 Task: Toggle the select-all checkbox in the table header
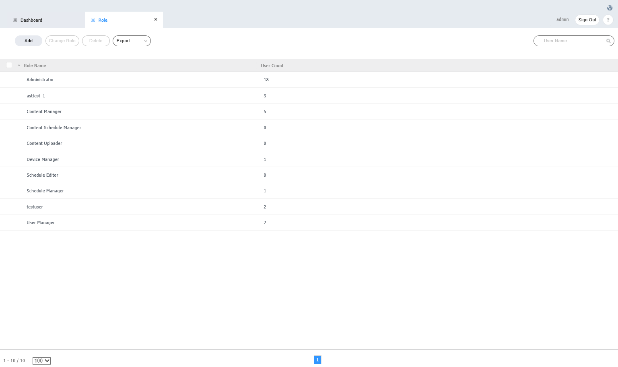click(9, 65)
